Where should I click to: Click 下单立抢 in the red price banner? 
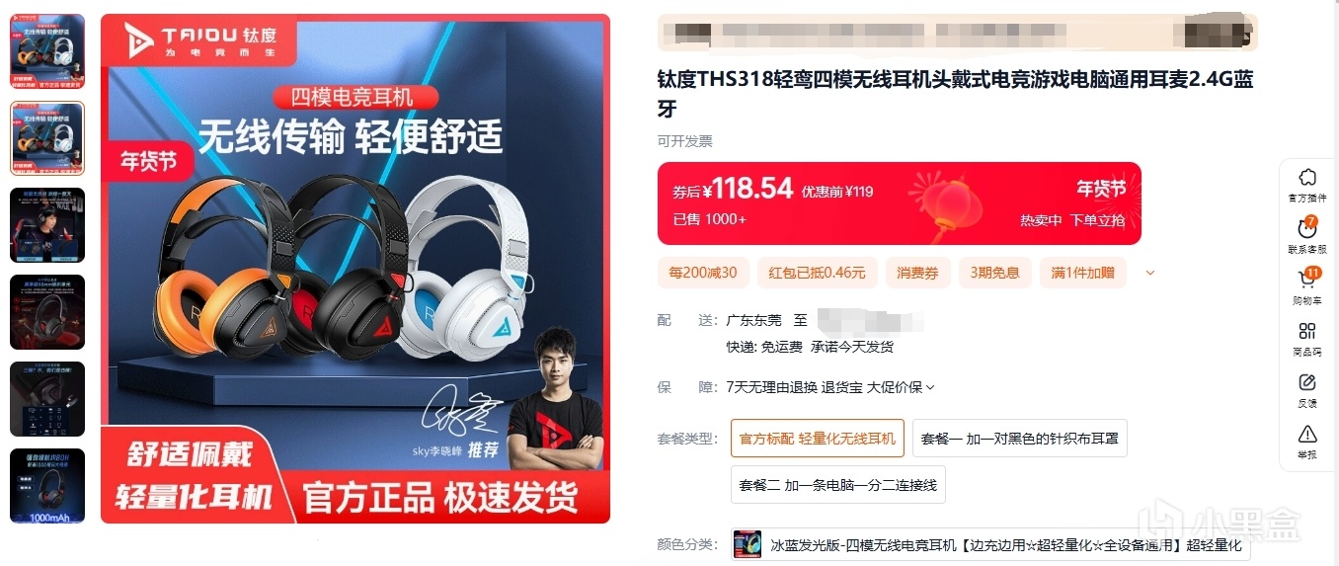coord(1098,219)
